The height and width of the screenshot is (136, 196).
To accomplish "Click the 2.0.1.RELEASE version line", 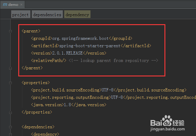I will [x=69, y=53].
